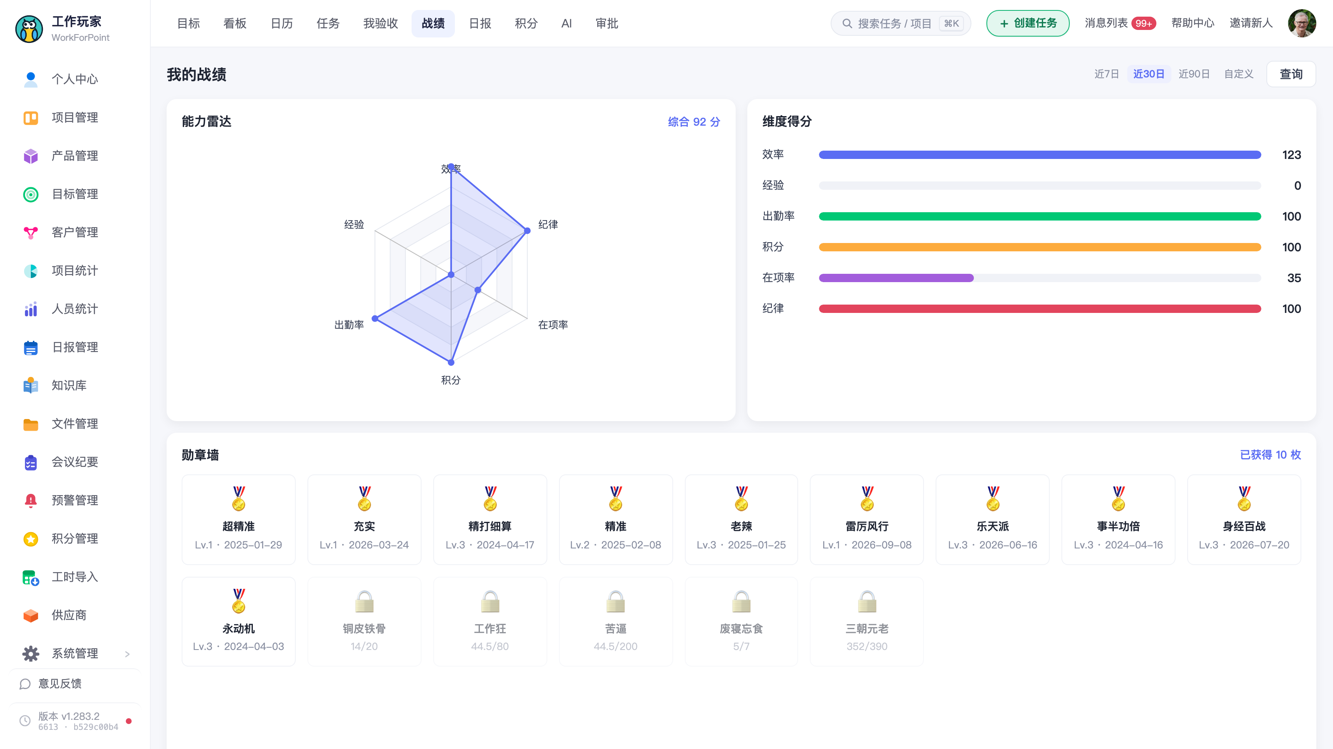1333x749 pixels.
Task: Expand the 系统管理 submenu chevron
Action: (x=127, y=654)
